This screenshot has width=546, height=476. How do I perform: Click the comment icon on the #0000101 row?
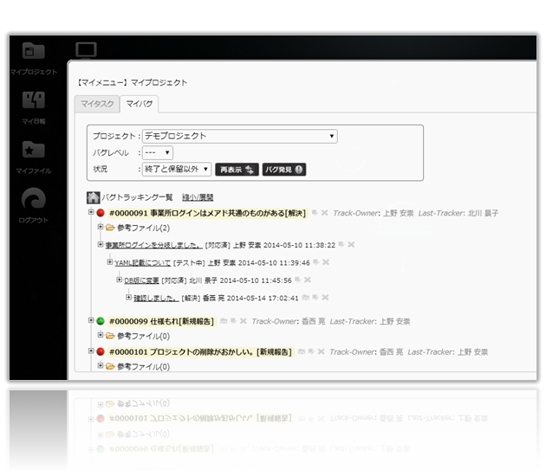(311, 351)
